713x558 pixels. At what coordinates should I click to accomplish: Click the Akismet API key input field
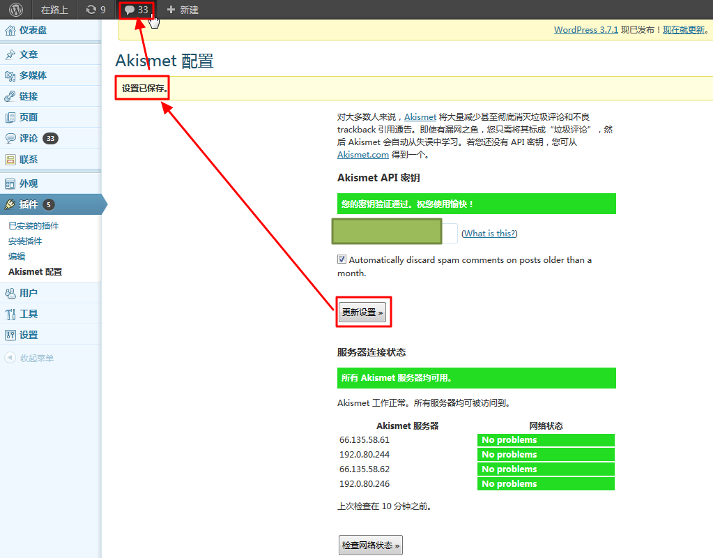coord(395,232)
